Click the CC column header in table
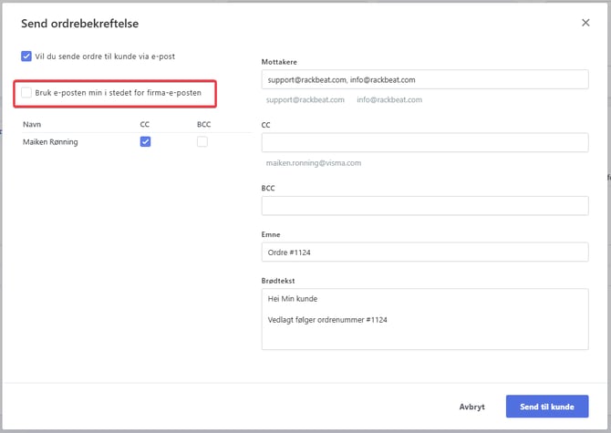 tap(145, 124)
